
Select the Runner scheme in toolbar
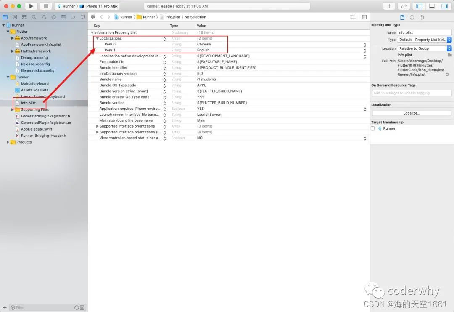[x=66, y=6]
